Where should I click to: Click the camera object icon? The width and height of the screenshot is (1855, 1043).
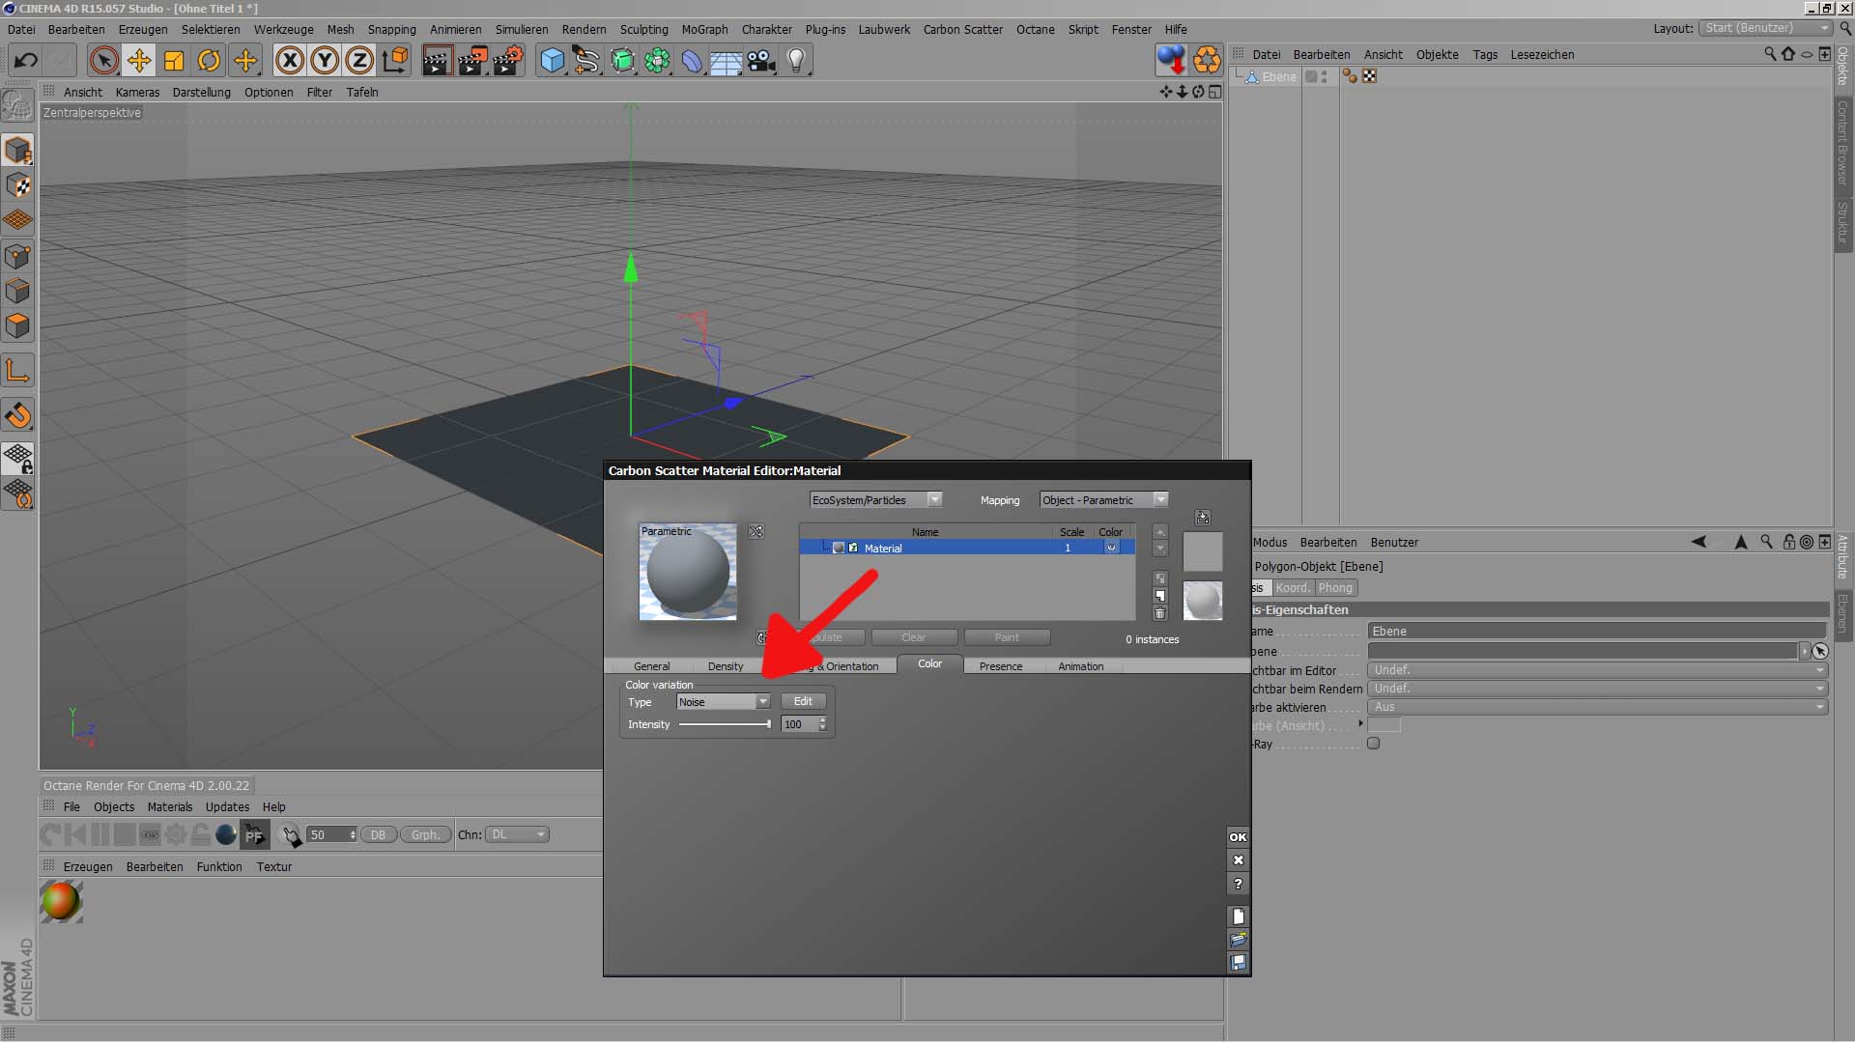click(x=761, y=61)
